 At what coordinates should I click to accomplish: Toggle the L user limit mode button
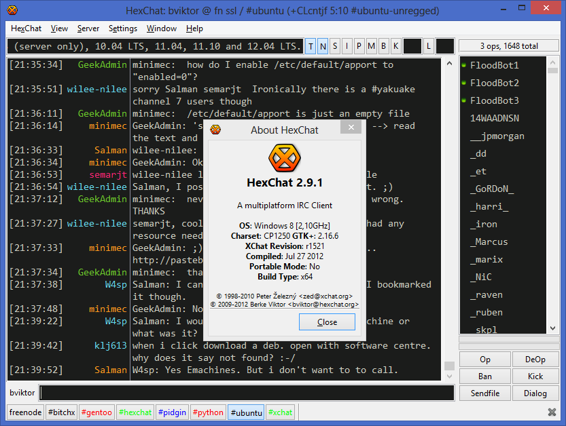[429, 46]
